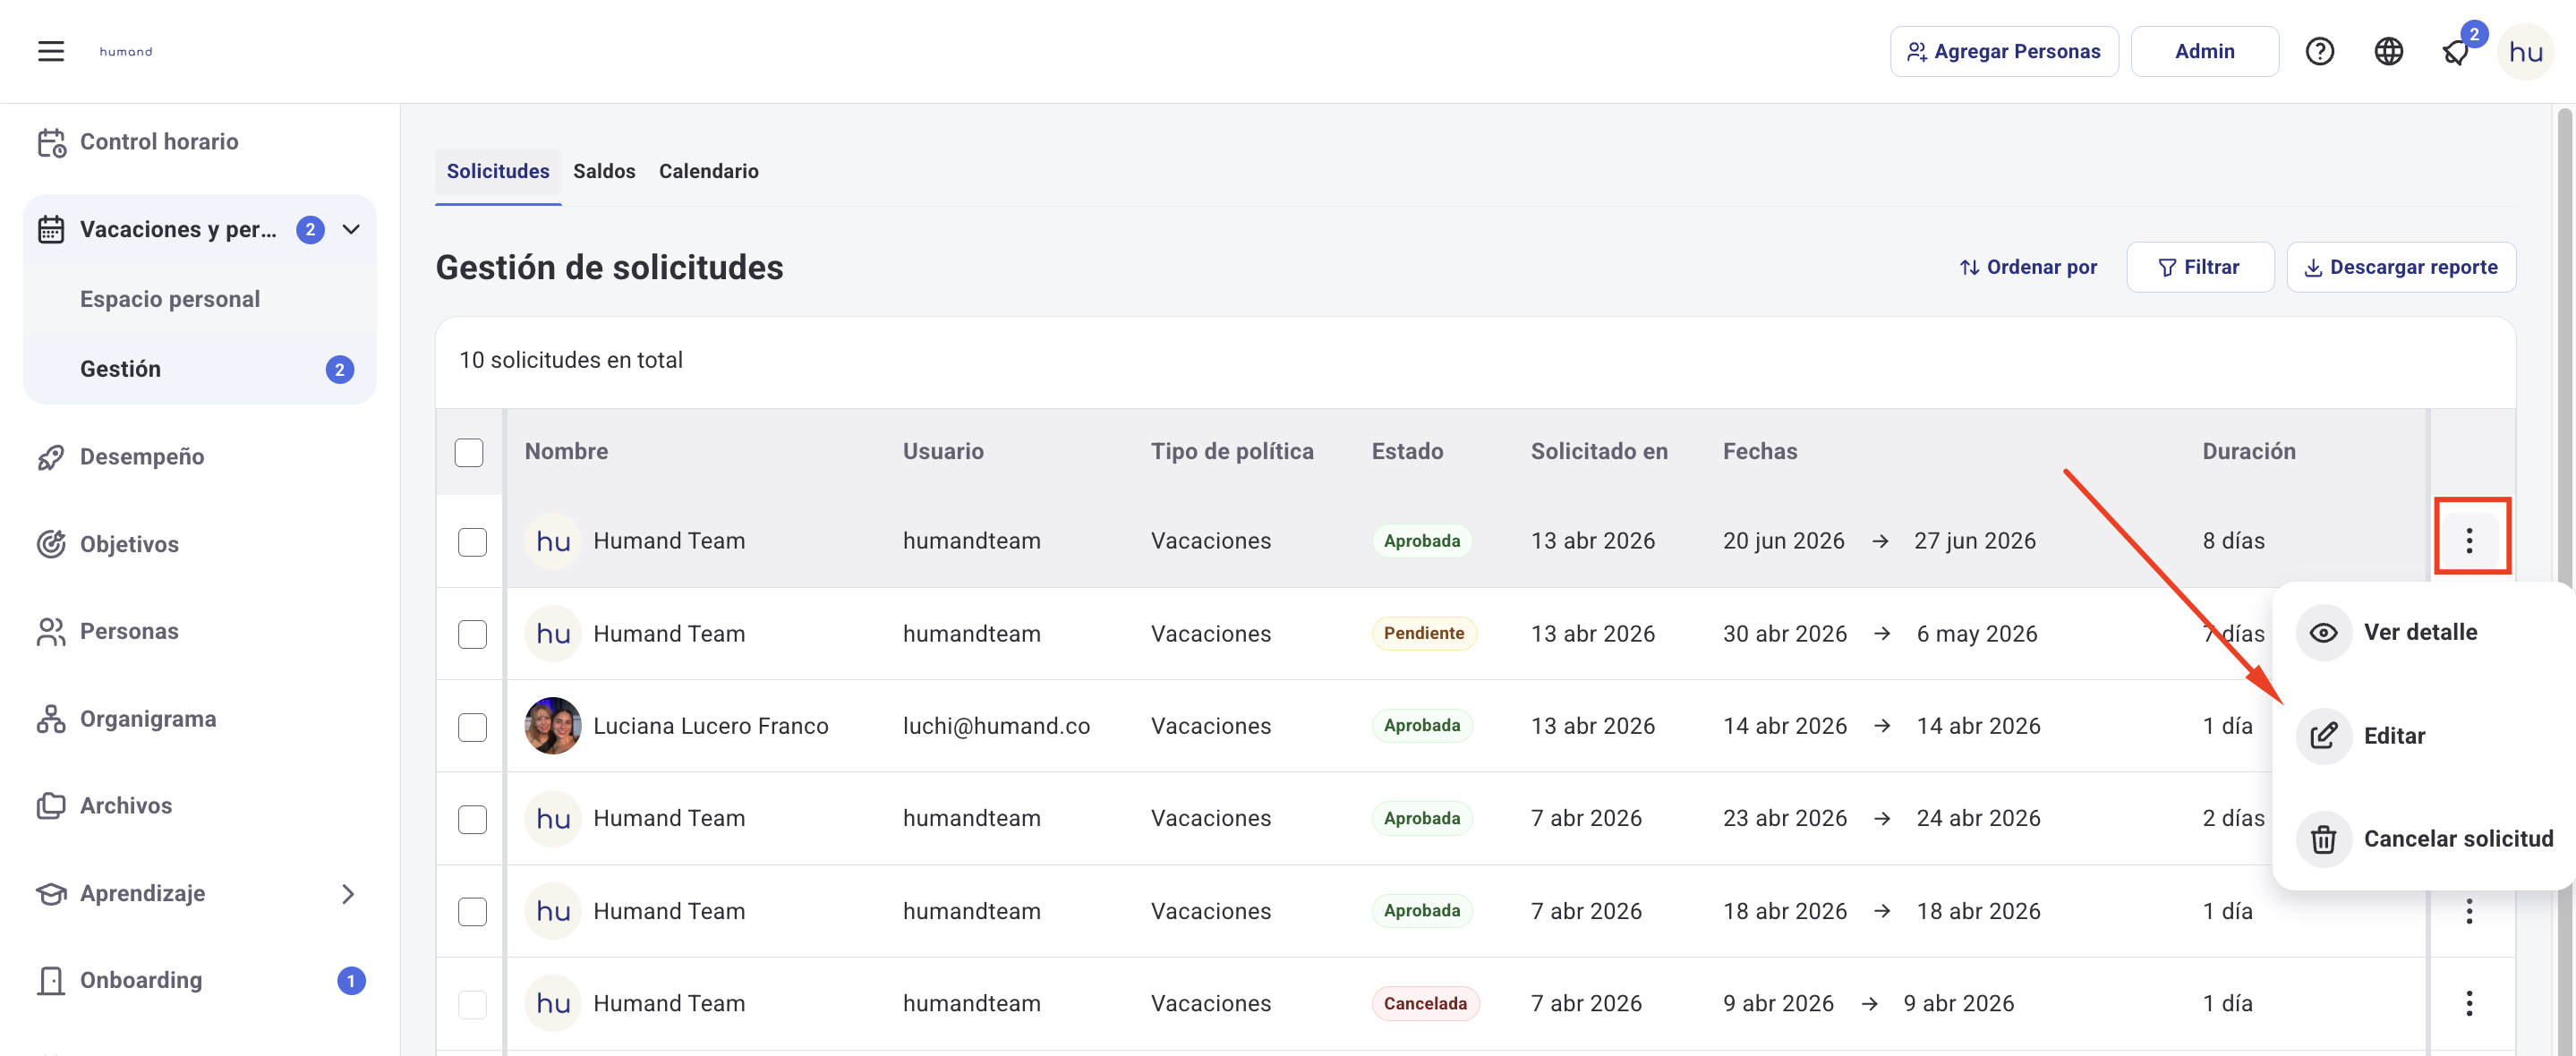The width and height of the screenshot is (2576, 1056).
Task: Click the Desempeño rocket icon
Action: [51, 457]
